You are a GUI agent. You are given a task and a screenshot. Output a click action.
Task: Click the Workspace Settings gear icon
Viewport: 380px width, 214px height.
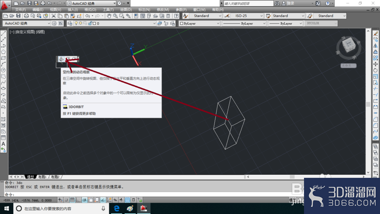pyautogui.click(x=54, y=23)
